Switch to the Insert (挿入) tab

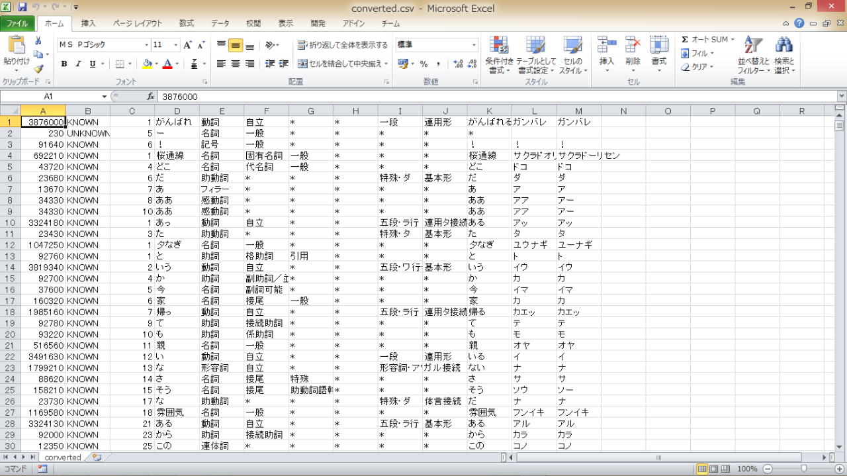88,23
